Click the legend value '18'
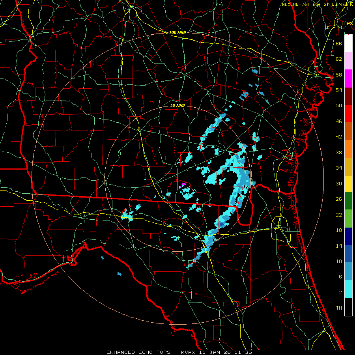This screenshot has width=355, height=355. 339,230
